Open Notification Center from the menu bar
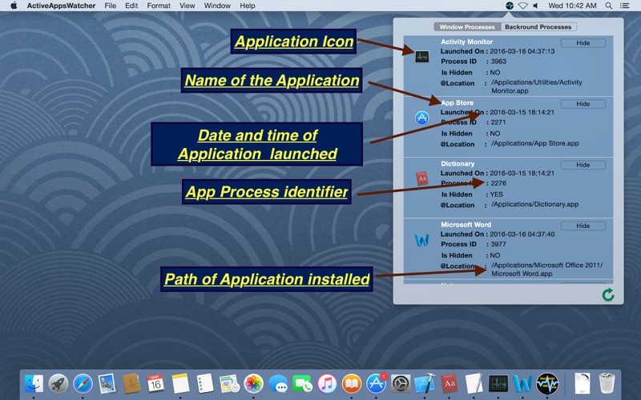Viewport: 641px width, 400px height. pos(625,6)
